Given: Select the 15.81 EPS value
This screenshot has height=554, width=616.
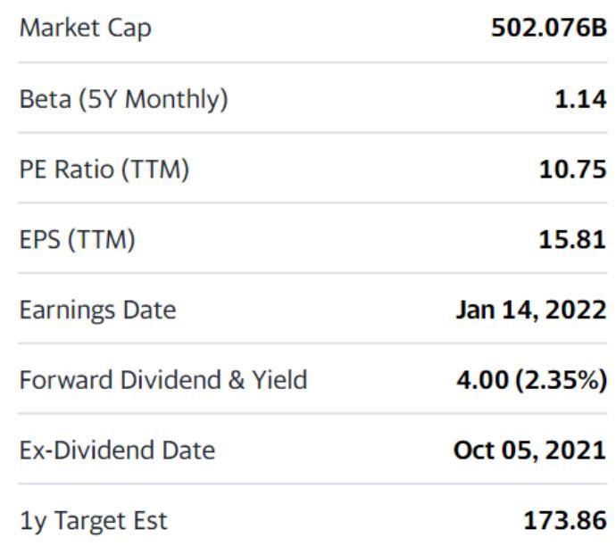Looking at the screenshot, I should tap(572, 239).
